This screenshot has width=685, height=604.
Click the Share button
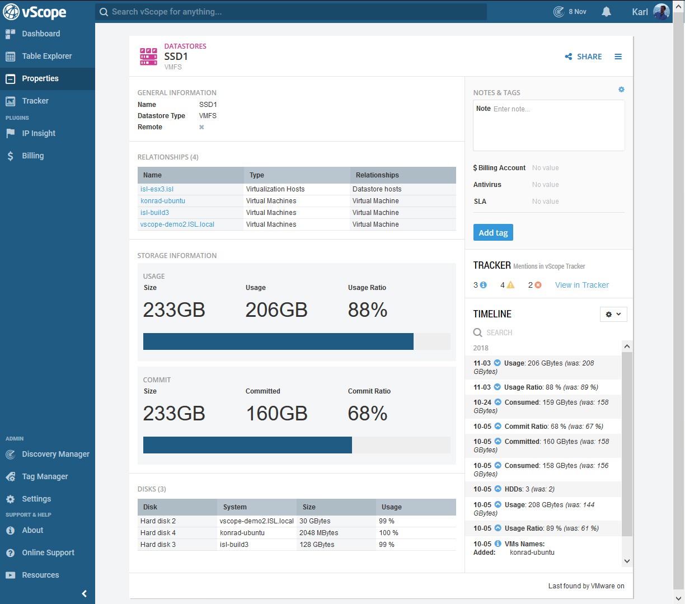pos(583,57)
